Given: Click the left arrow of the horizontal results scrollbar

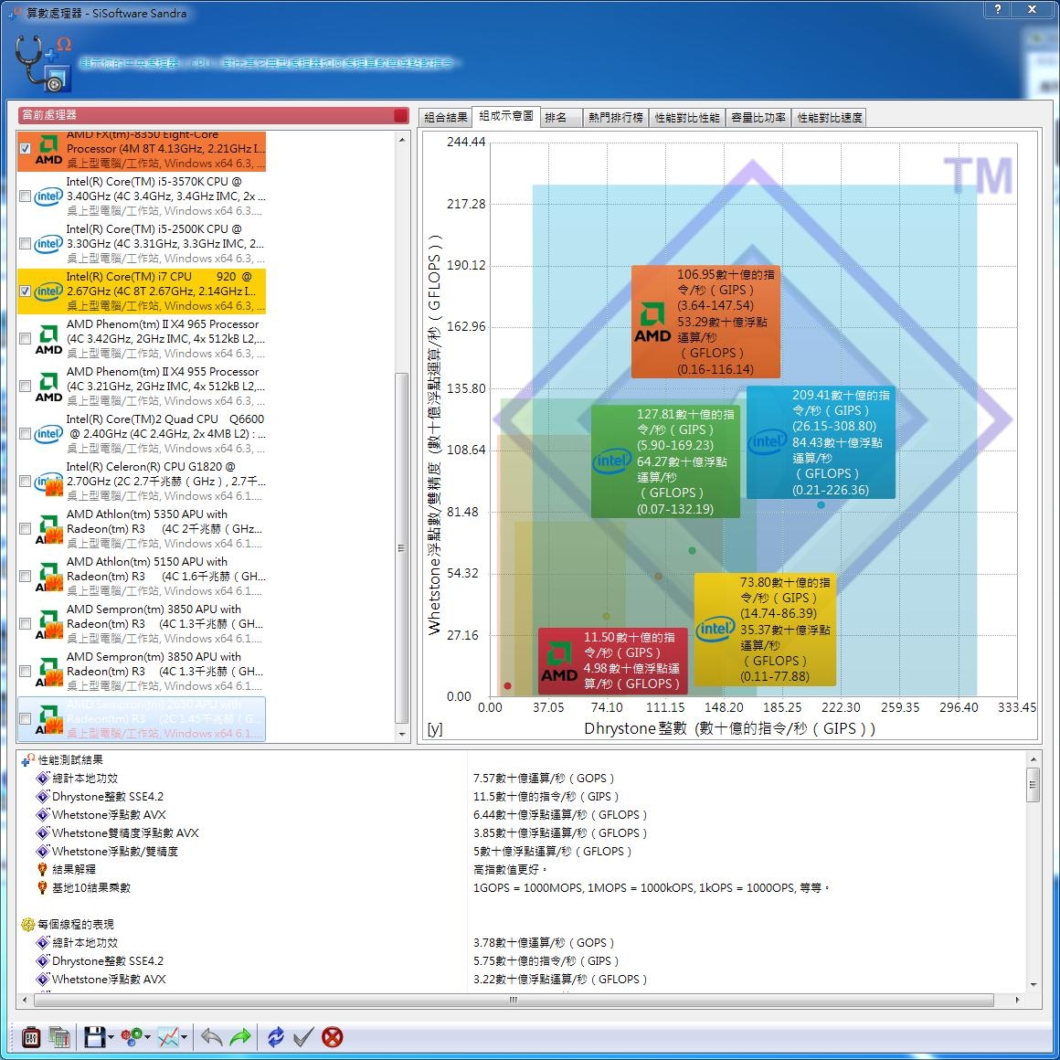Looking at the screenshot, I should coord(25,1000).
